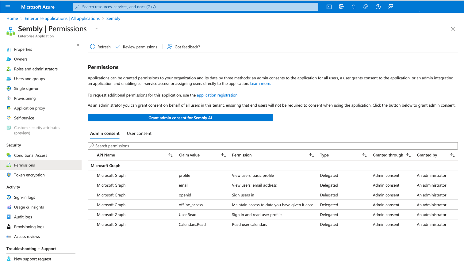This screenshot has height=266, width=464.
Task: Collapse the left sidebar menu
Action: [x=78, y=45]
